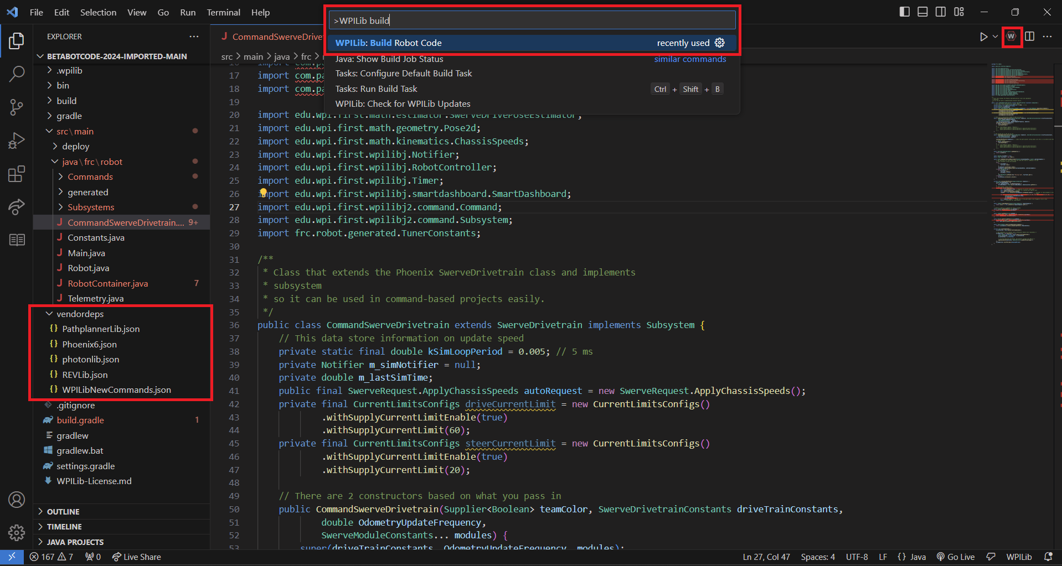This screenshot has width=1062, height=566.
Task: Open editor More Actions ellipsis
Action: tap(1047, 37)
